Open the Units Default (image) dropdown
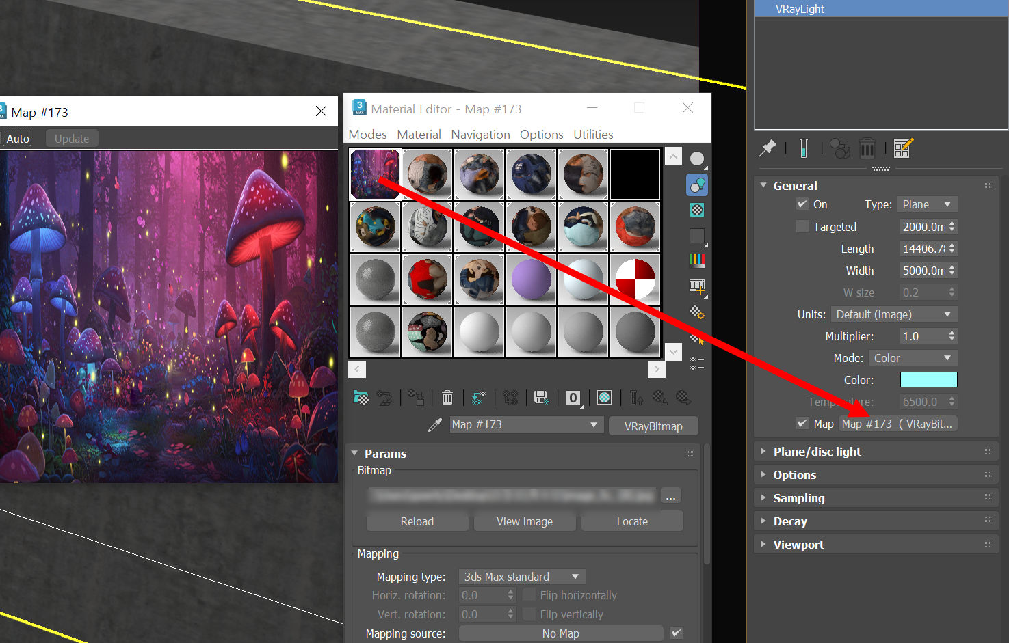The height and width of the screenshot is (643, 1009). point(894,314)
